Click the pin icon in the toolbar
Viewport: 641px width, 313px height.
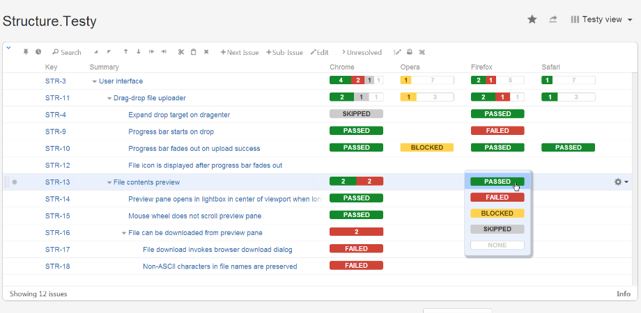pos(26,52)
